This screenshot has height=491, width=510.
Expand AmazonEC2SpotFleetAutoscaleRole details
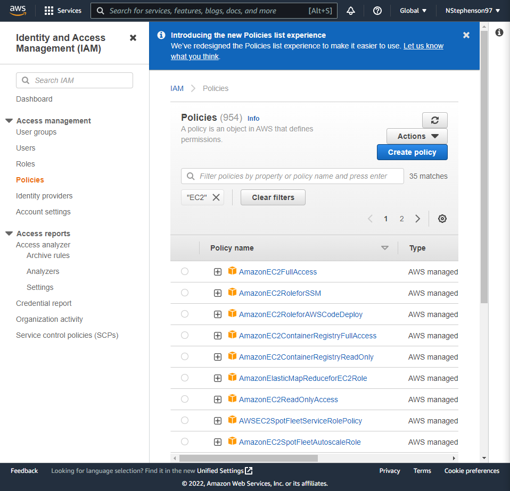(218, 442)
